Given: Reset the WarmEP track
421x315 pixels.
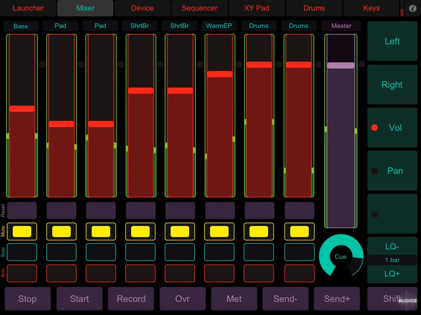Looking at the screenshot, I should [x=220, y=210].
